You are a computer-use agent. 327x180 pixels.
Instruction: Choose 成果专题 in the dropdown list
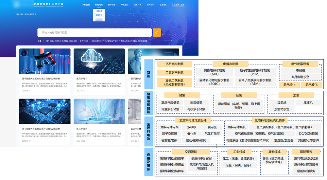[99, 15]
